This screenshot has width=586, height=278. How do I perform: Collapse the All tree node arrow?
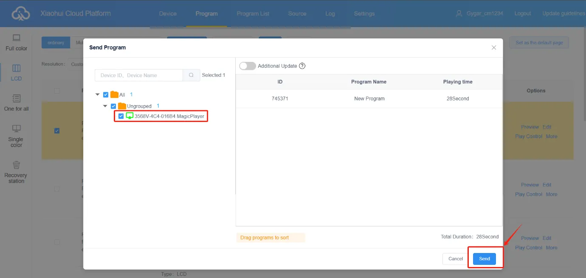point(98,95)
